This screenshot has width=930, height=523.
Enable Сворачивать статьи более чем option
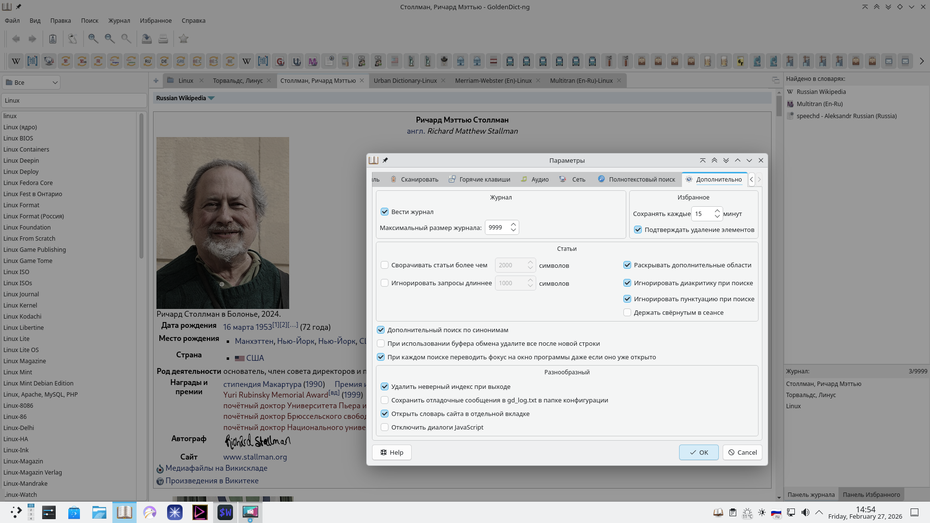385,265
